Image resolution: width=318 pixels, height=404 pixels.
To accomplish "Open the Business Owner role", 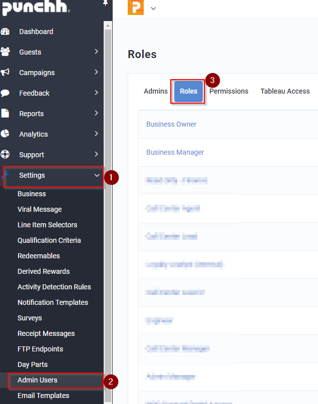I will 171,124.
